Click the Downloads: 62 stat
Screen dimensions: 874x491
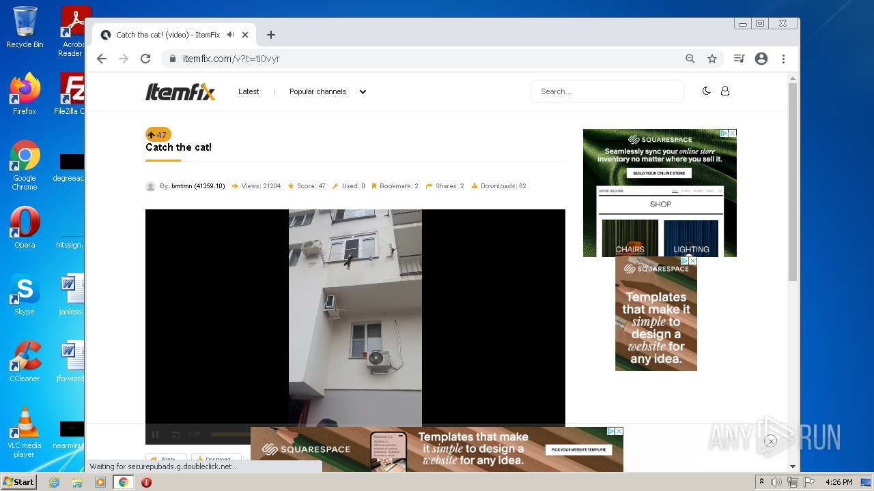click(x=498, y=186)
